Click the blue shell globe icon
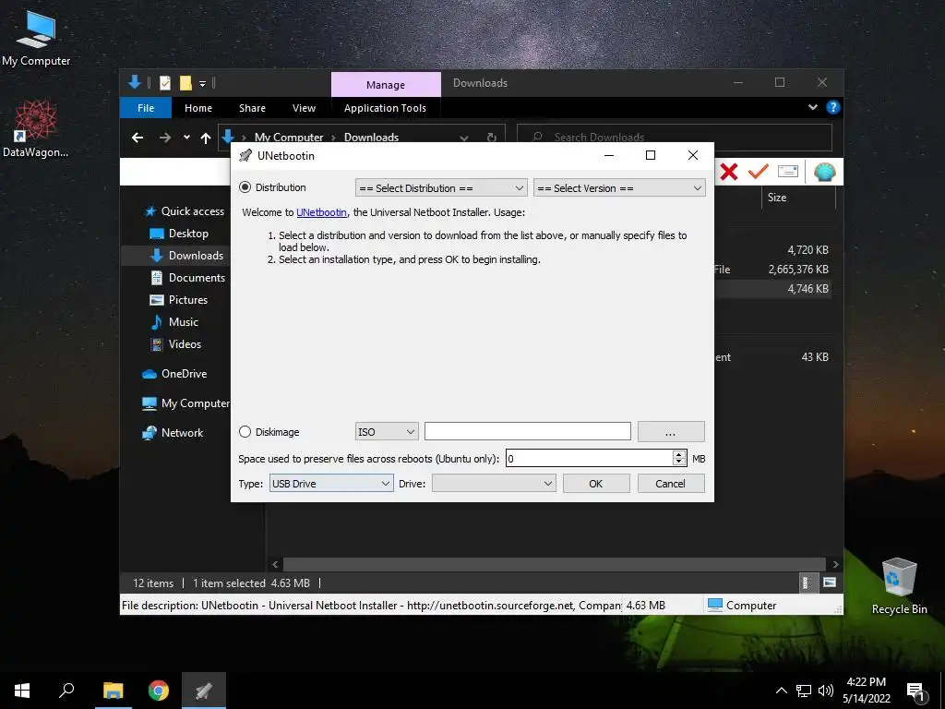945x709 pixels. (x=824, y=173)
